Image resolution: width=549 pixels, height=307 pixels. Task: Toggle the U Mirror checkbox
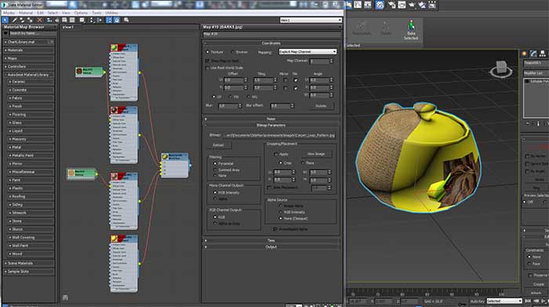pyautogui.click(x=285, y=80)
